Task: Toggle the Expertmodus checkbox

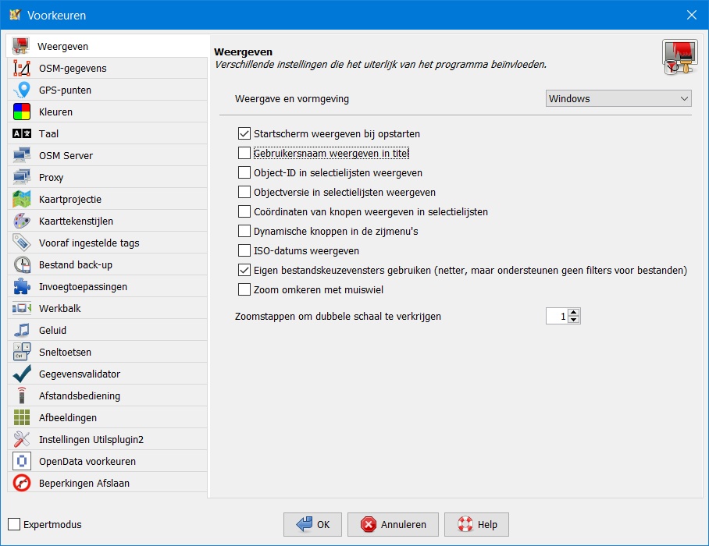Action: click(x=14, y=524)
